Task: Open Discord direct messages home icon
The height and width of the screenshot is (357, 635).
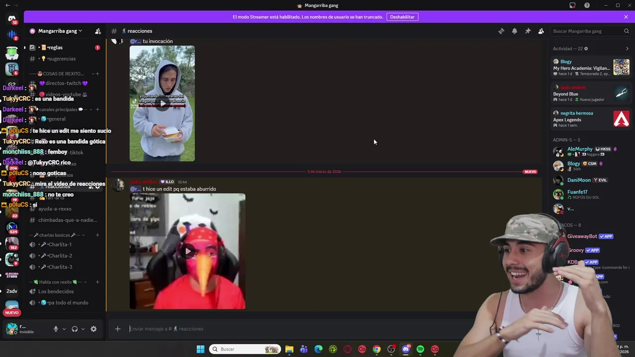Action: click(x=12, y=19)
